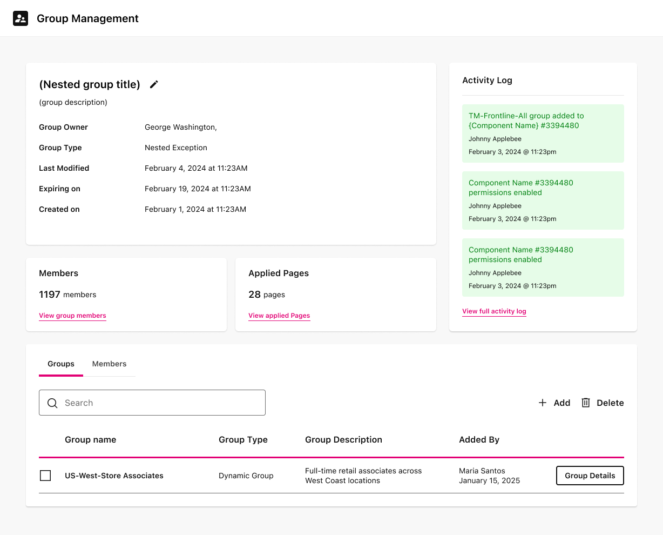Viewport: 663px width, 535px height.
Task: Click the Group name column header
Action: pyautogui.click(x=90, y=440)
